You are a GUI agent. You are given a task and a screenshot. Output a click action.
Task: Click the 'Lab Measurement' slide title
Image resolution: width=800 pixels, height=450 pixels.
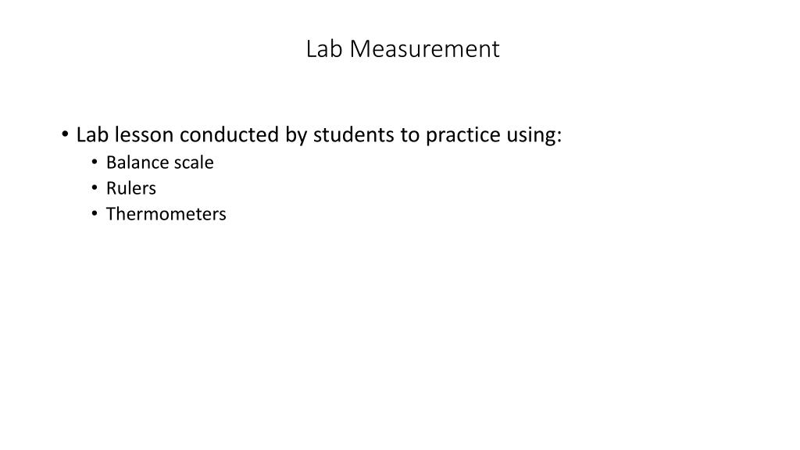pos(402,49)
